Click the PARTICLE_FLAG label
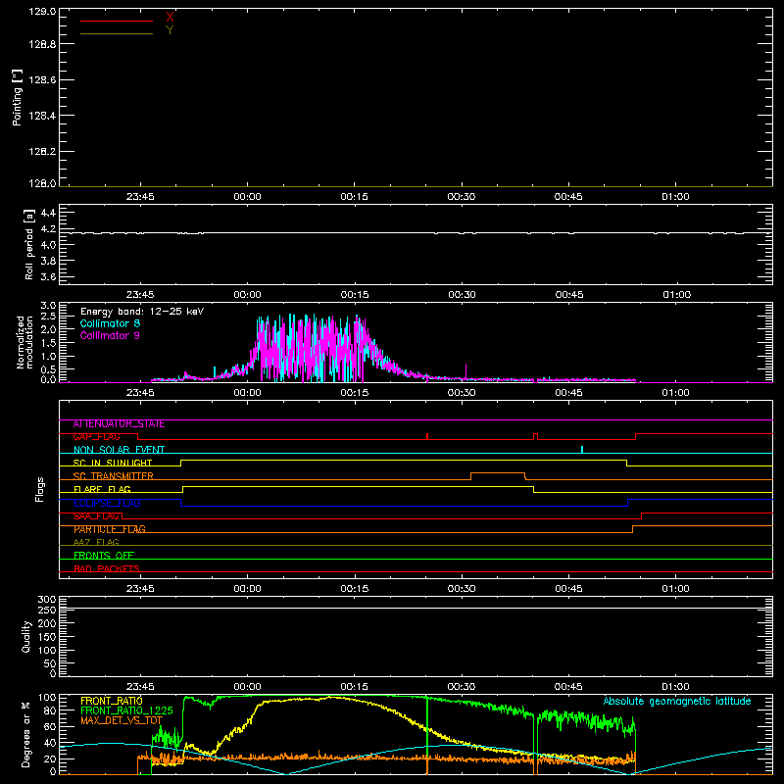Viewport: 784px width, 784px height. click(x=110, y=529)
